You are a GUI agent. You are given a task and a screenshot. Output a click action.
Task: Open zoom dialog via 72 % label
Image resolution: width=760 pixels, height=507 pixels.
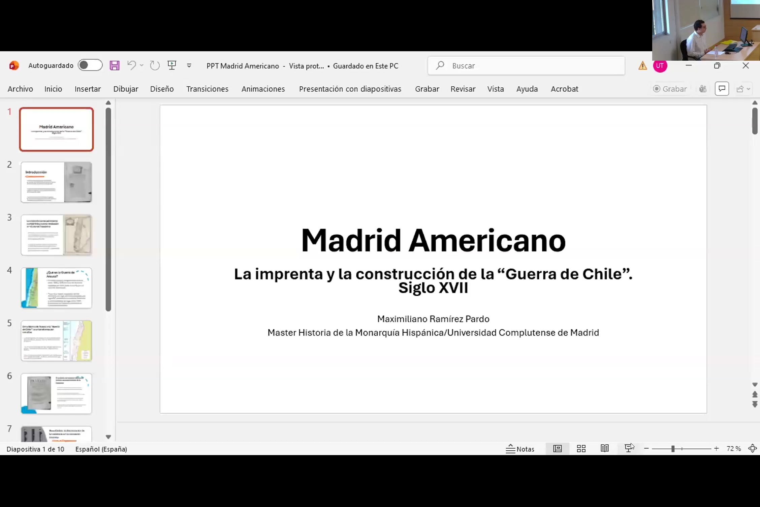[x=734, y=449]
